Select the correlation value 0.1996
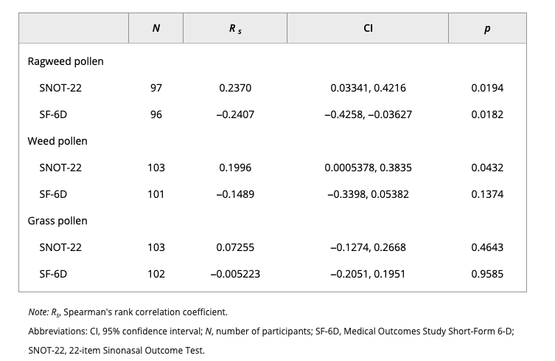Image resolution: width=555 pixels, height=361 pixels. [234, 168]
